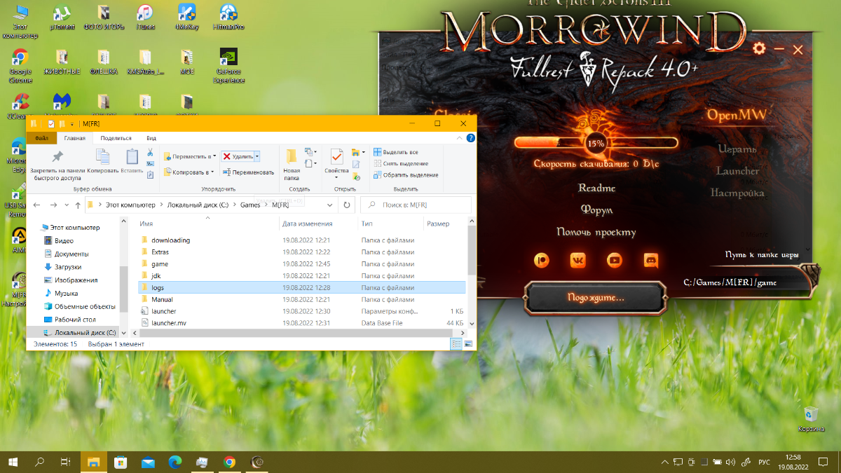Viewport: 841px width, 473px height.
Task: Open the VK social icon in launcher
Action: click(x=578, y=260)
